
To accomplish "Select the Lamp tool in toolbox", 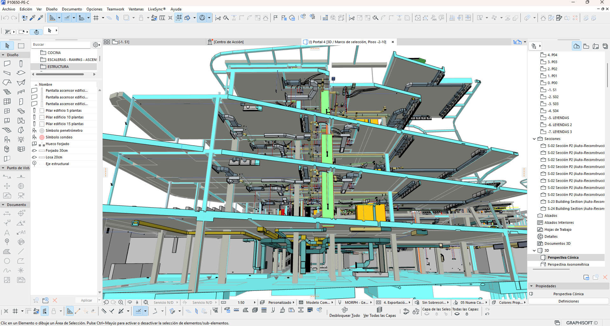I will [x=21, y=140].
